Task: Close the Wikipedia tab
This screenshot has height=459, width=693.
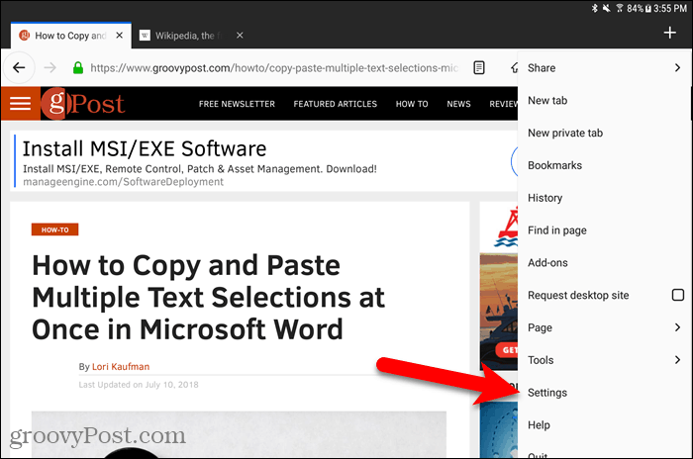Action: (x=240, y=36)
